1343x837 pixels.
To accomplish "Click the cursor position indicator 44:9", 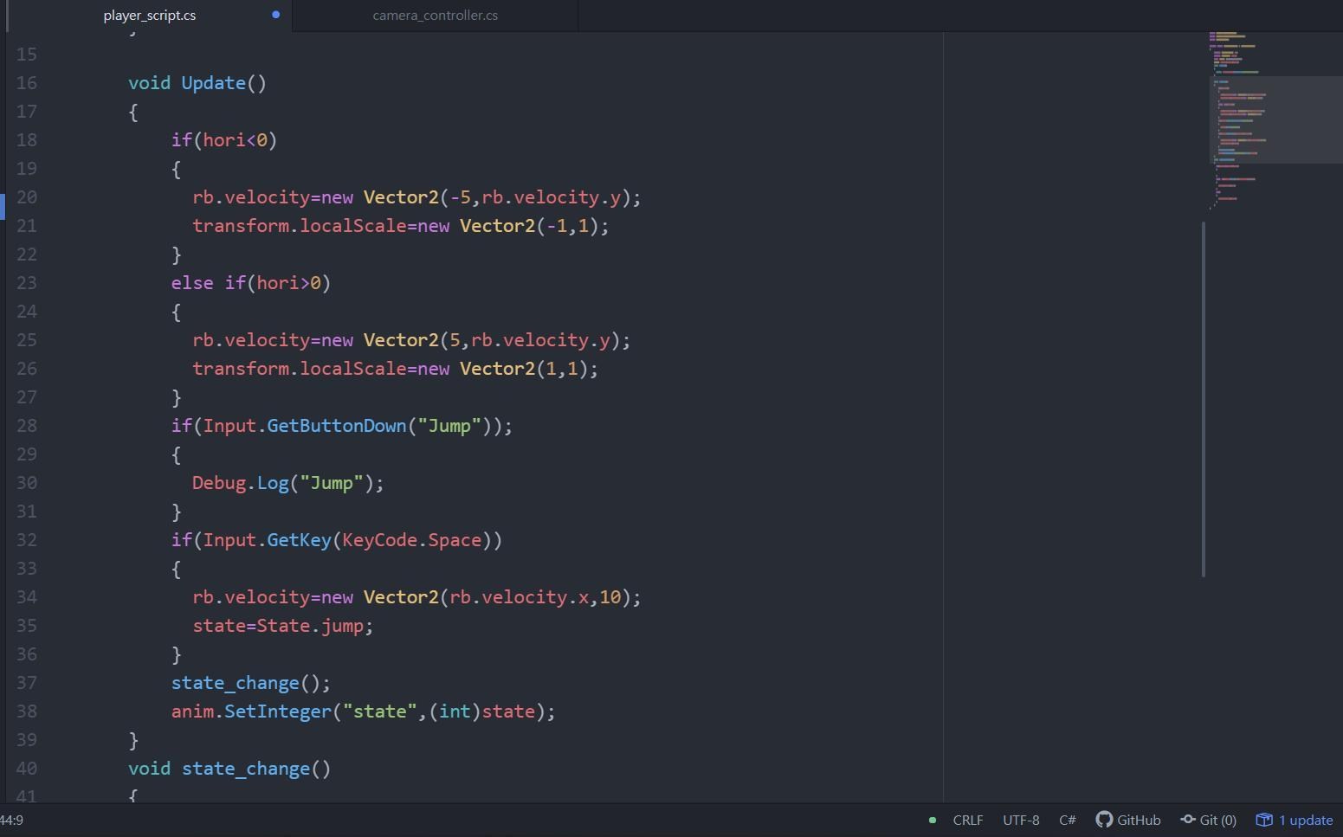I will coord(12,820).
